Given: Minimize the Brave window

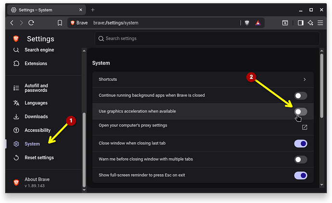Looking at the screenshot, I should [x=301, y=10].
